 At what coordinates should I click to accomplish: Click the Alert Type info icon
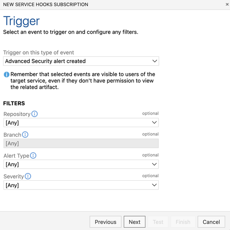(33, 155)
